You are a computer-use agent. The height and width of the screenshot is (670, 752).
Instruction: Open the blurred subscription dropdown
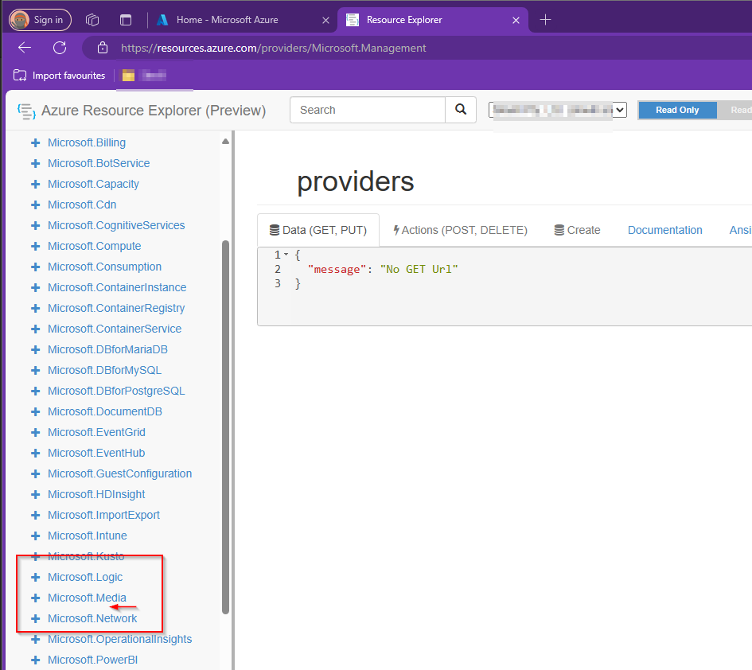(x=558, y=111)
